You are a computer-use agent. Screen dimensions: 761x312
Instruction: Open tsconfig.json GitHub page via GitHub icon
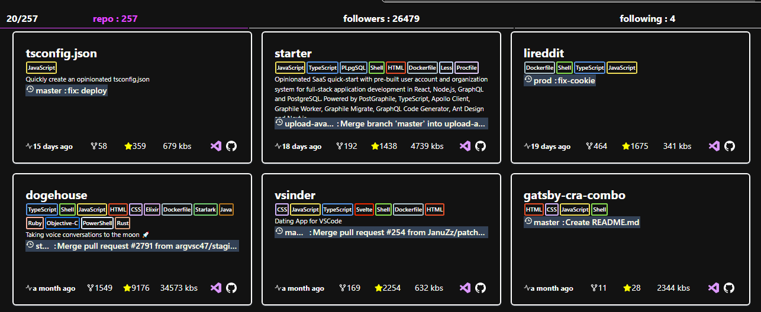click(231, 146)
